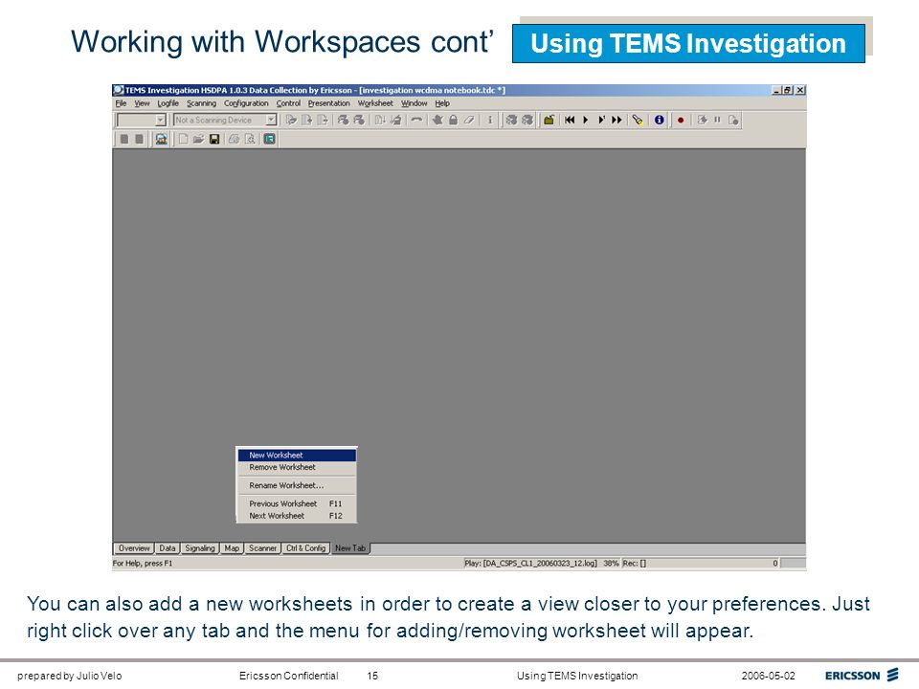Viewport: 919px width, 689px height.
Task: Select New Worksheet in context menu
Action: (x=297, y=456)
